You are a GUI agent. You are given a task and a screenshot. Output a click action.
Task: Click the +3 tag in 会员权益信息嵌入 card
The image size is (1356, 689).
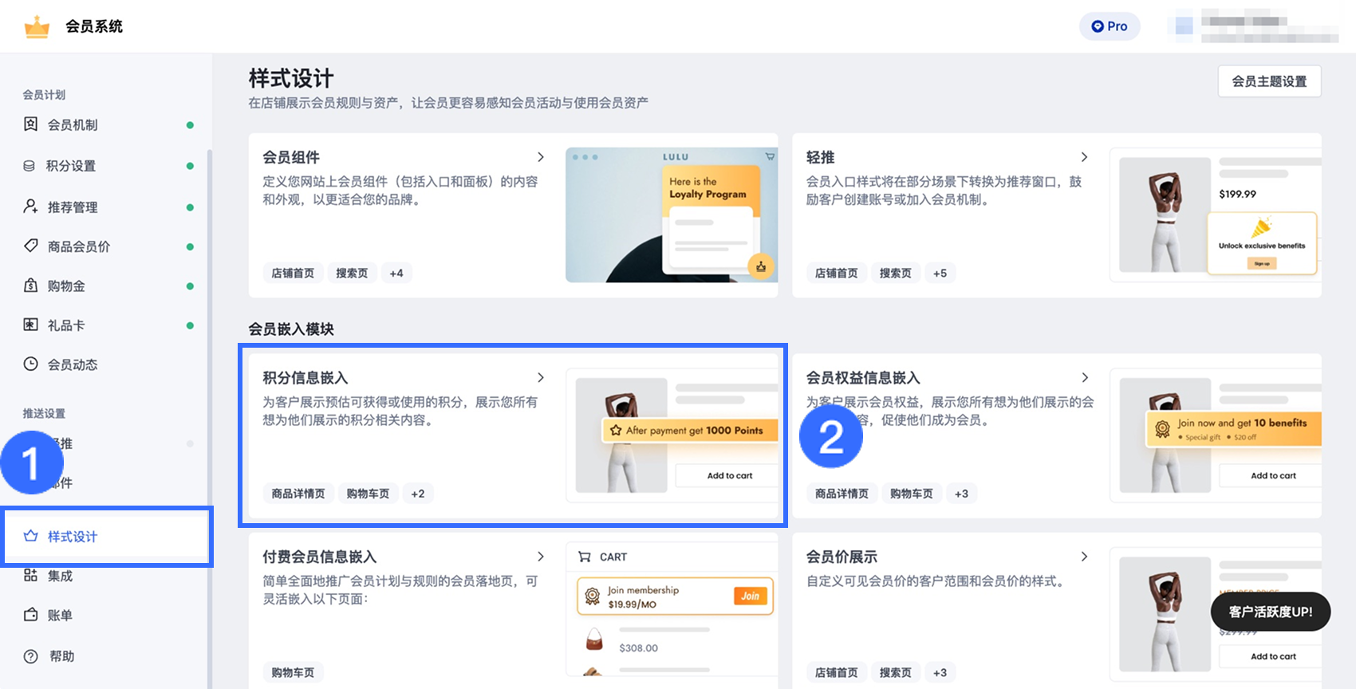pyautogui.click(x=962, y=494)
